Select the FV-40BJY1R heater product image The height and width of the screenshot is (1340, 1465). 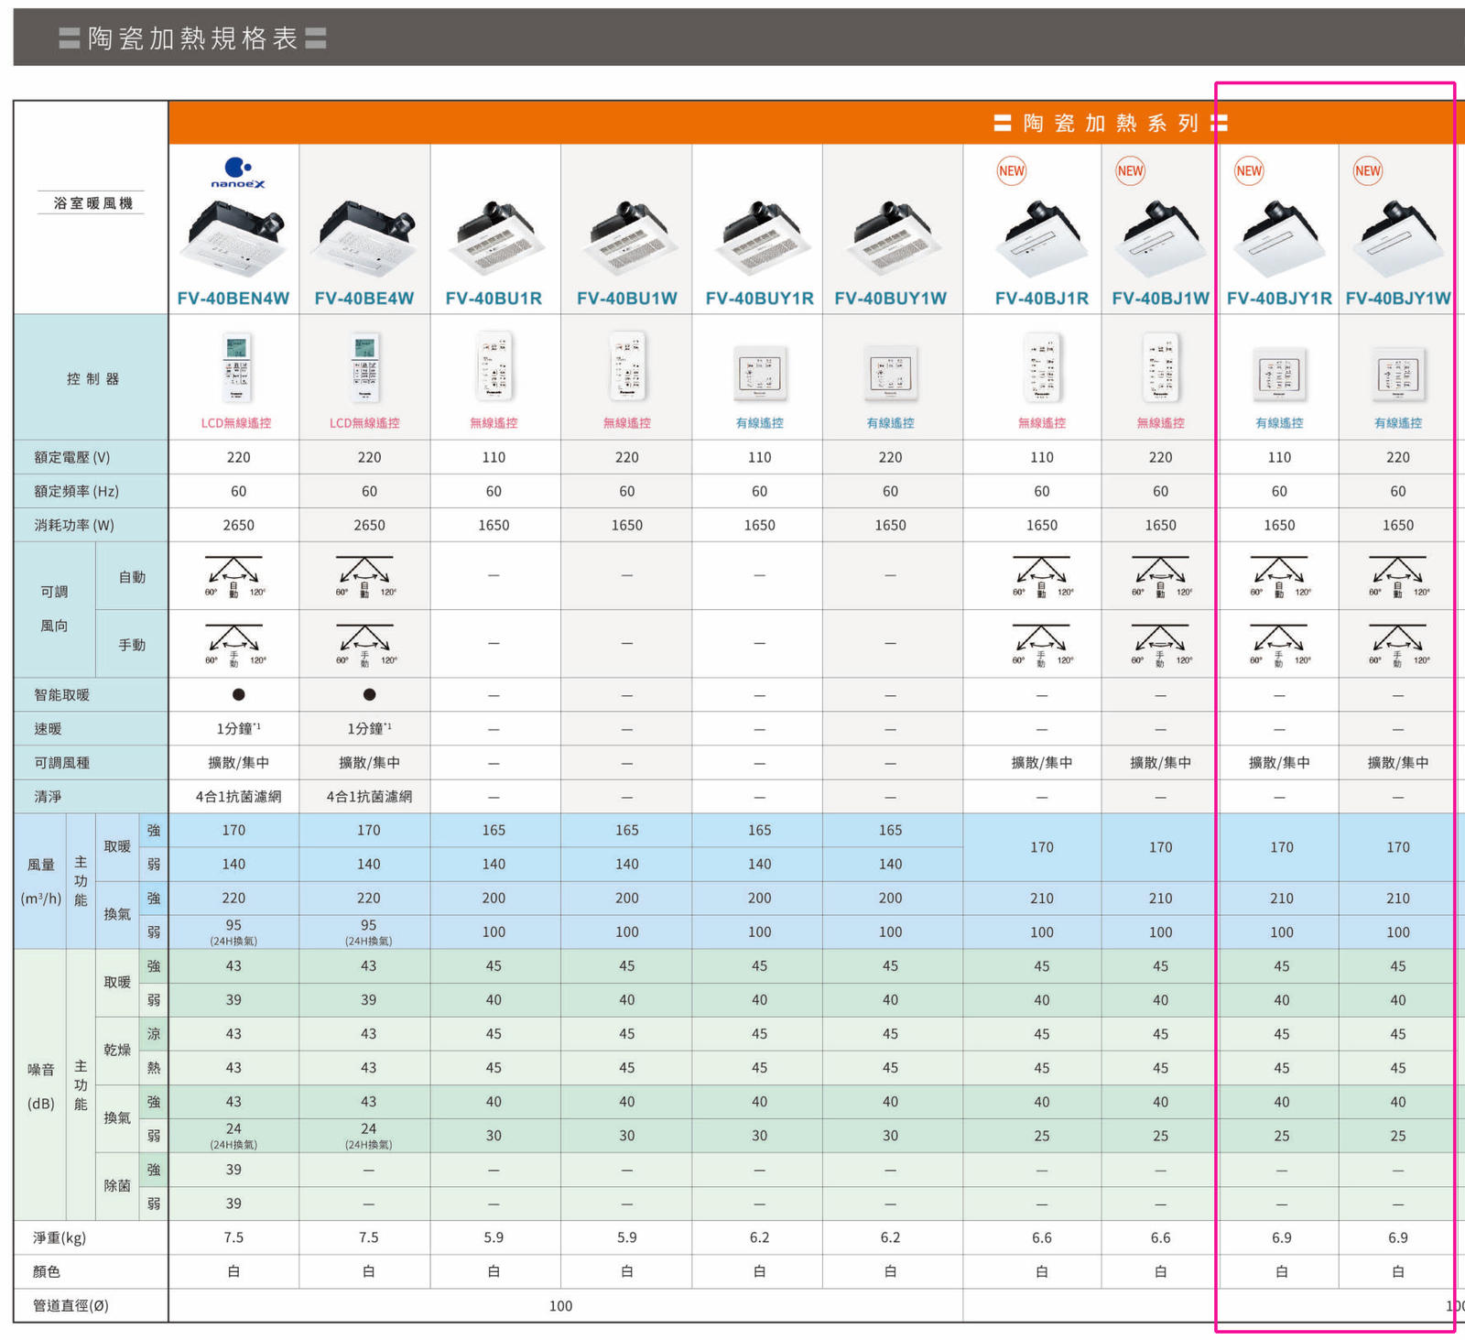point(1280,238)
